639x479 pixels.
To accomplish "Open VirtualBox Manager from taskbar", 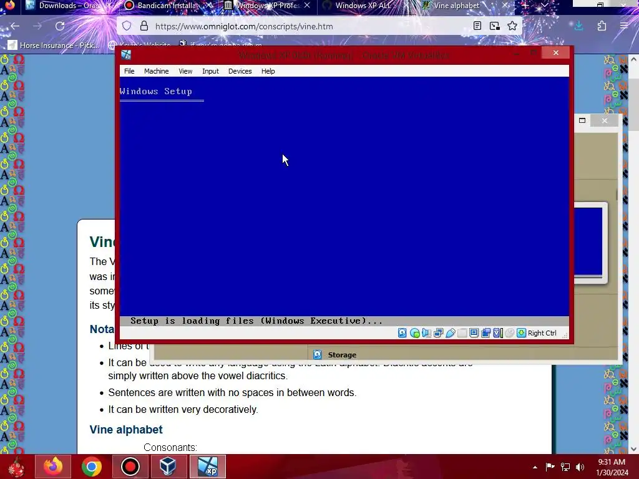I will tap(168, 467).
